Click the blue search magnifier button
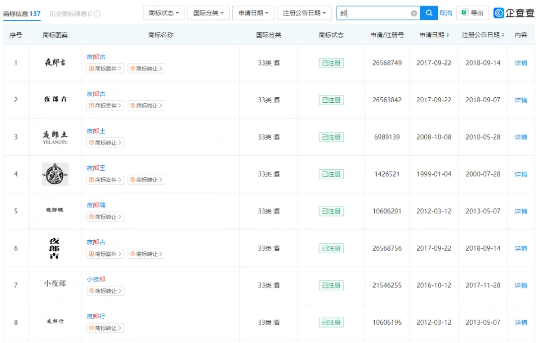 pos(429,13)
